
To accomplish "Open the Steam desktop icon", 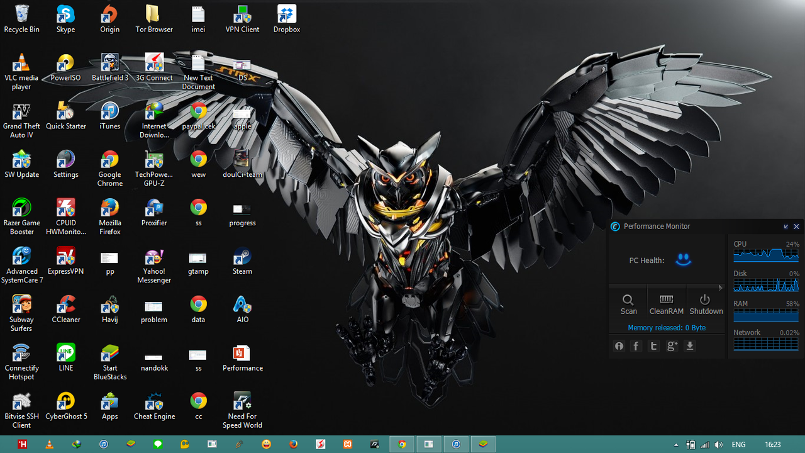I will [x=242, y=261].
